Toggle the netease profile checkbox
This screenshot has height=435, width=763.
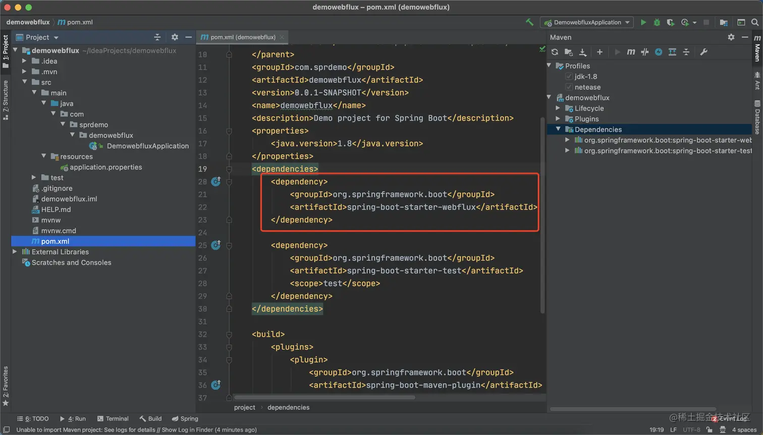569,87
